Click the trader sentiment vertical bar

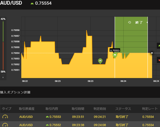[3, 45]
